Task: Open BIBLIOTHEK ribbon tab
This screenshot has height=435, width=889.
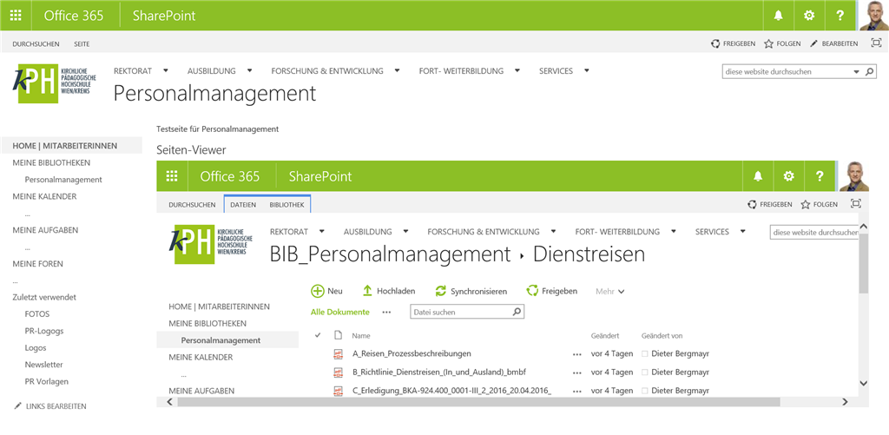Action: click(x=287, y=205)
